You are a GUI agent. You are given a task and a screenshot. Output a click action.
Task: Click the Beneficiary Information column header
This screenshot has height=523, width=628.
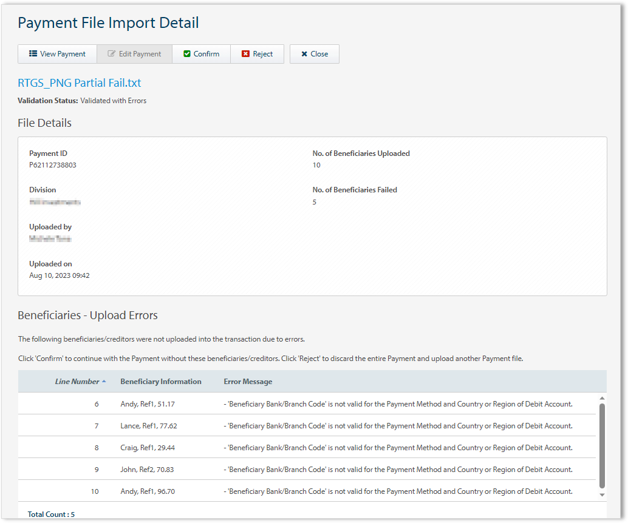pos(161,382)
